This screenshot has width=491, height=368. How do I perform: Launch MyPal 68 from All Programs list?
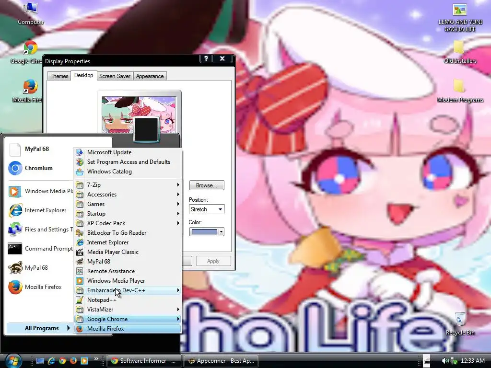pos(128,262)
